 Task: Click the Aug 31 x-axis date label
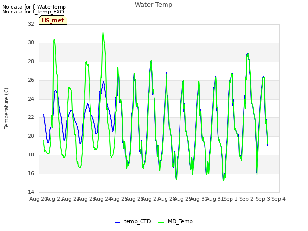[215, 199]
